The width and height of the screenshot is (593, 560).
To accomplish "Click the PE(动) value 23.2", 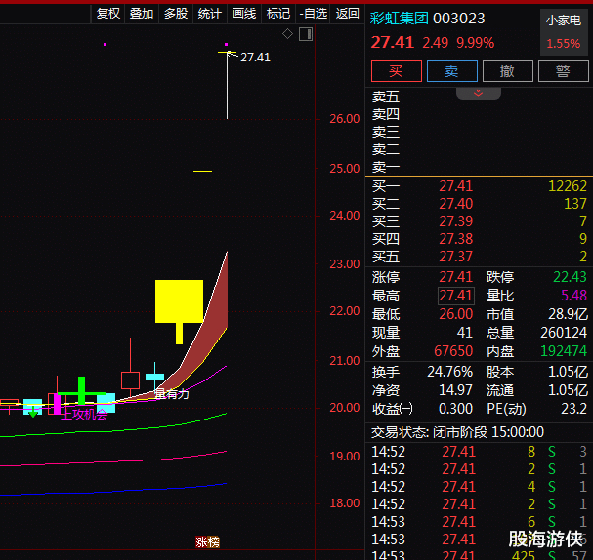I will coord(573,409).
